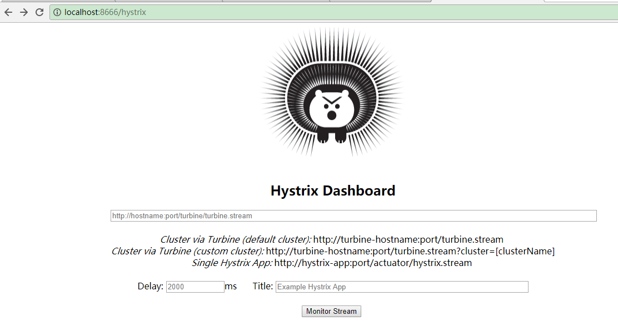The image size is (618, 331).
Task: Click text 'Single Hystrix App:'
Action: (232, 263)
